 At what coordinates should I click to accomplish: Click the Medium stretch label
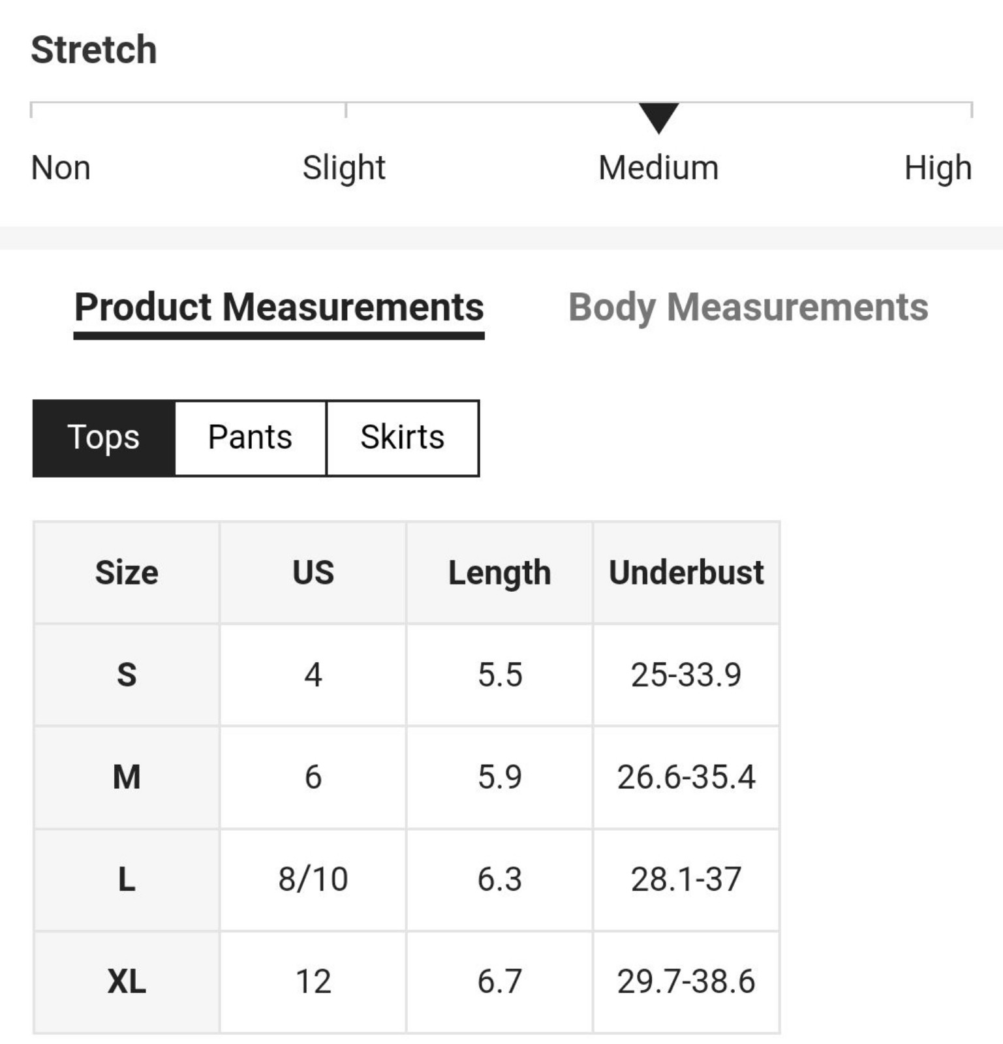pos(658,168)
